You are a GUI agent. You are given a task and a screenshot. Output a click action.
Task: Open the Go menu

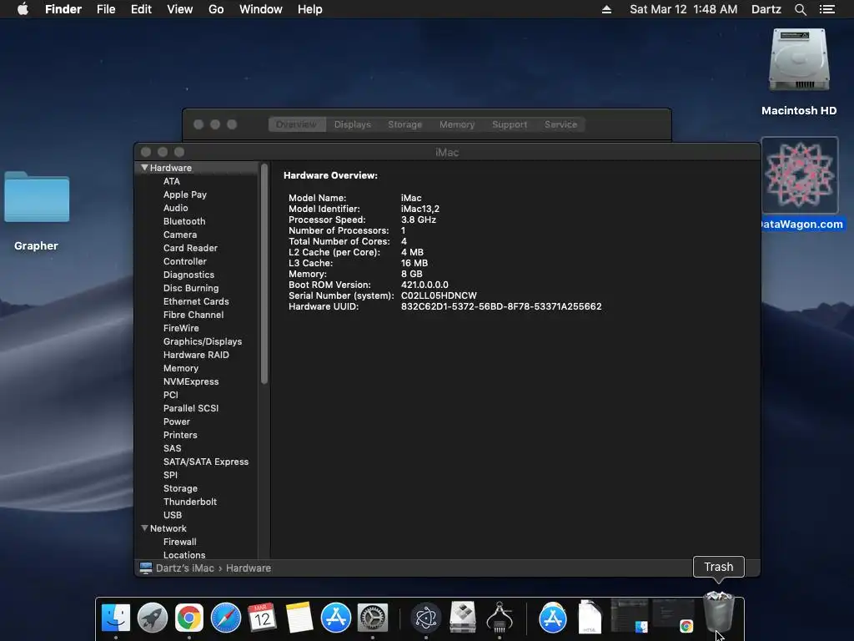pos(216,9)
